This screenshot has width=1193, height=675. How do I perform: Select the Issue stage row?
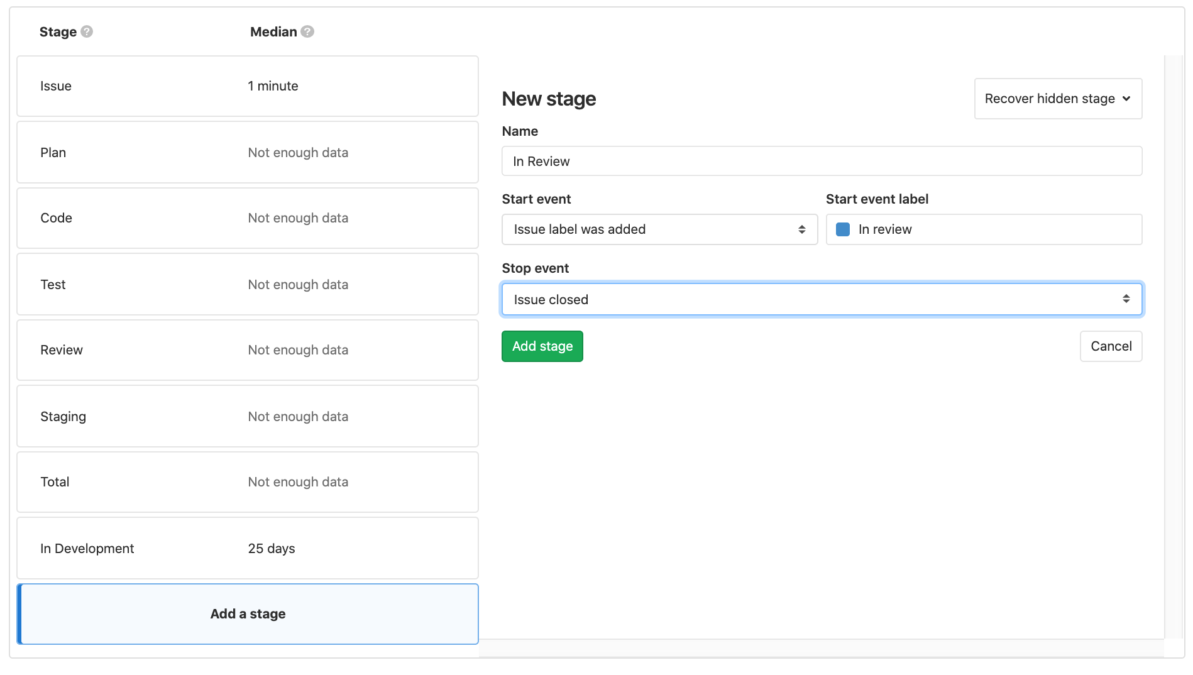pos(248,86)
